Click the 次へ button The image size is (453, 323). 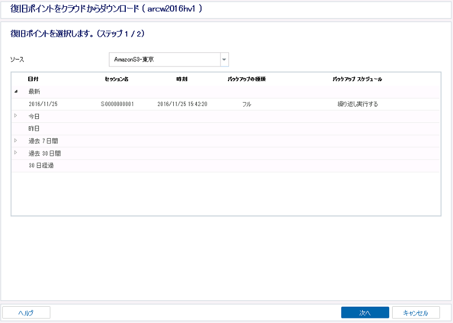pos(365,313)
